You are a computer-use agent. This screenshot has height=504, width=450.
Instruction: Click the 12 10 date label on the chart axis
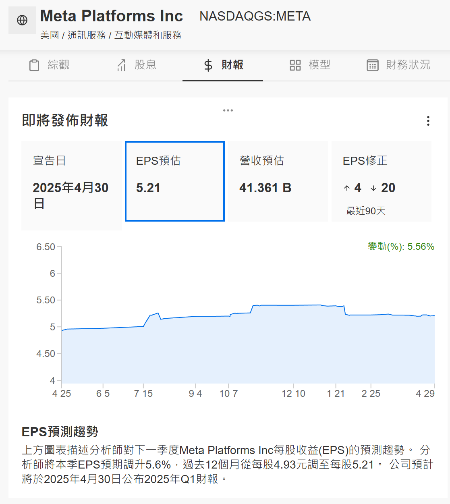pos(293,394)
